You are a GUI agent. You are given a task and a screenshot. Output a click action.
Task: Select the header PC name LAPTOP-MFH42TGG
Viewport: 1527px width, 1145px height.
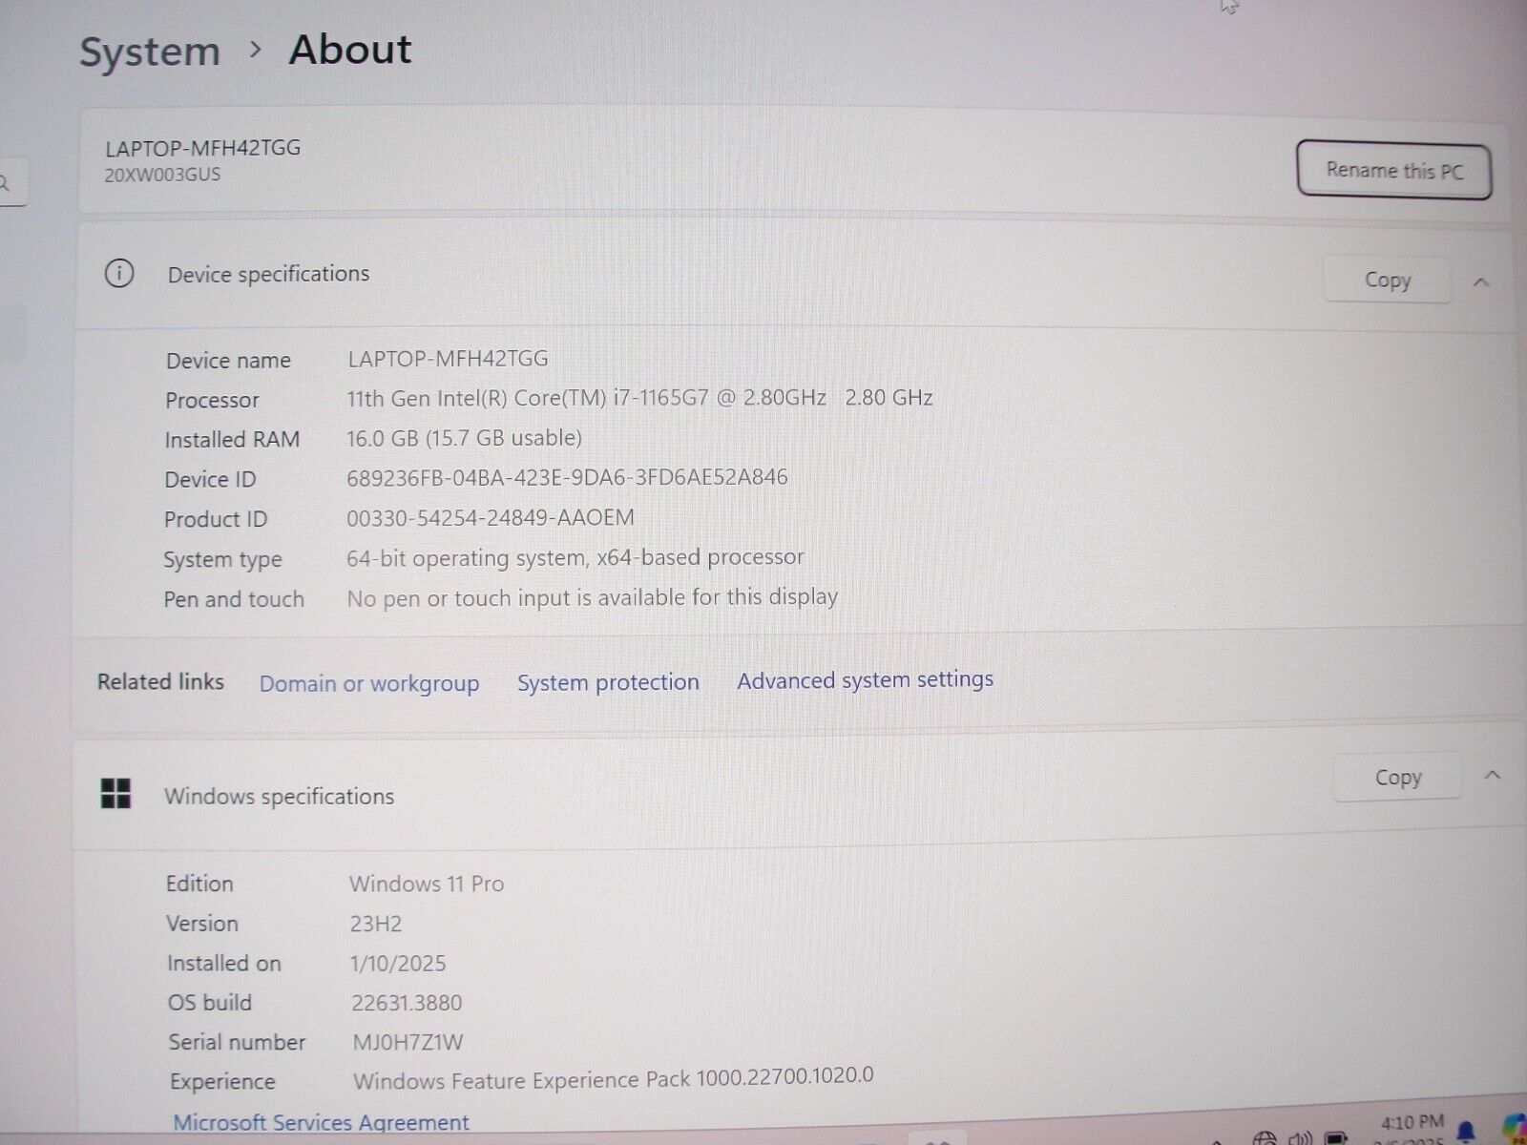(x=202, y=148)
